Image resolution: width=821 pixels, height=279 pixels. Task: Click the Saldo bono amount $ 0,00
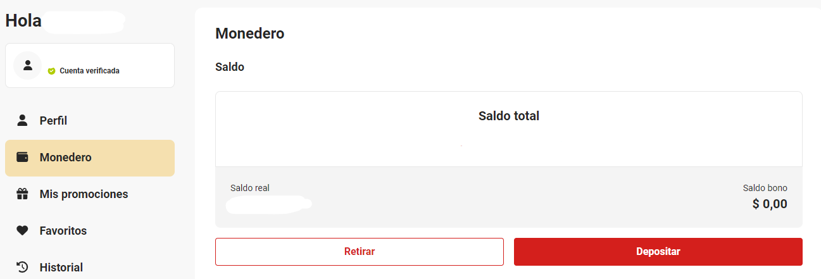tap(770, 204)
